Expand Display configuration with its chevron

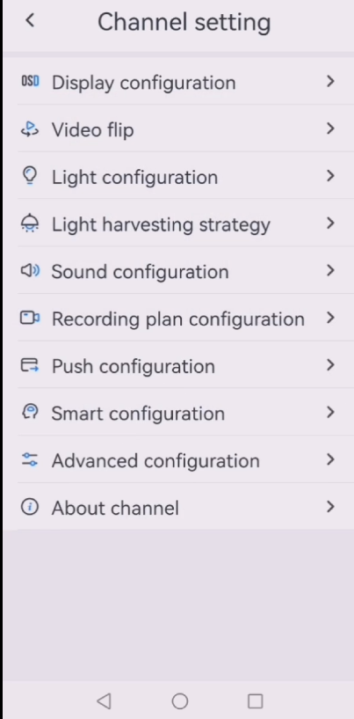point(330,82)
